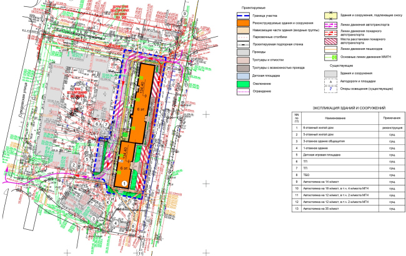Click the circled number 12 marker near Суворовская улица
The image size is (406, 256).
tap(33, 99)
